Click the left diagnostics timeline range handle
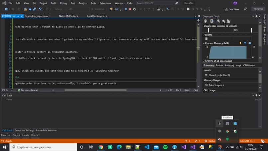The image size is (268, 151). click(x=208, y=30)
